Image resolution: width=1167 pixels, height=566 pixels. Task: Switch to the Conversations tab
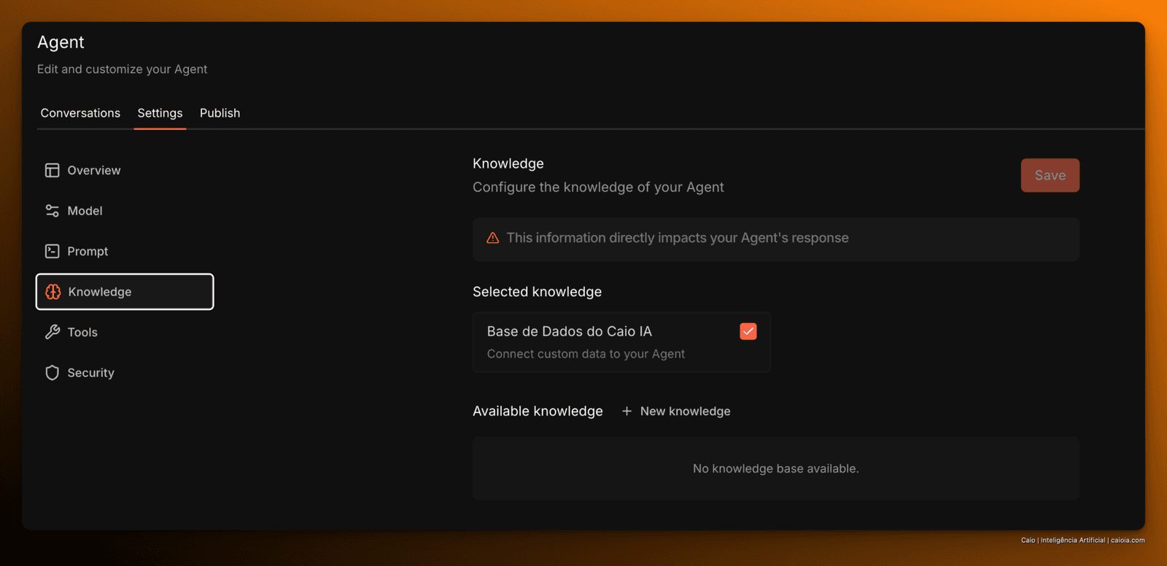pyautogui.click(x=80, y=113)
